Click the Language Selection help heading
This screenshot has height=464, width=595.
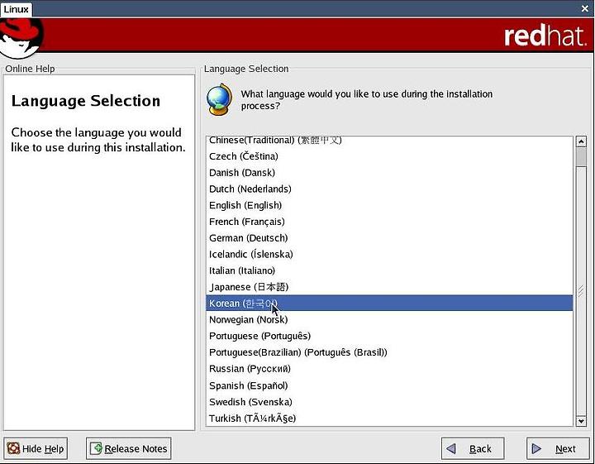[86, 101]
